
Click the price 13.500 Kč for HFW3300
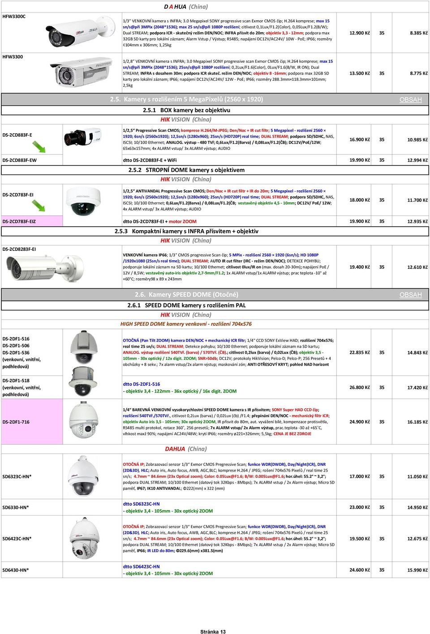[x=360, y=74]
